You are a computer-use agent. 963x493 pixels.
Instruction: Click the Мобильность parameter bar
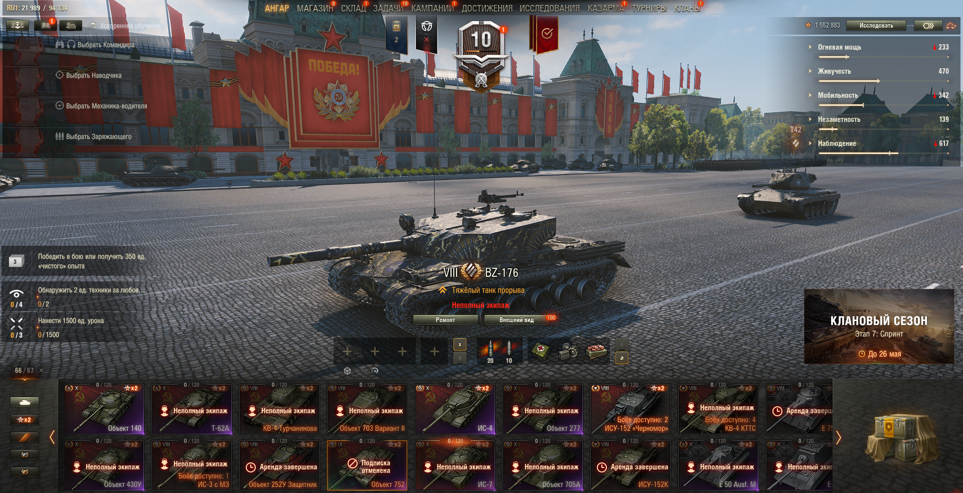(x=841, y=105)
